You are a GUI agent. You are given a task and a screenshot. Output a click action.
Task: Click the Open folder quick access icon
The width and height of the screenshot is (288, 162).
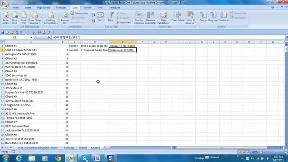(x=12, y=32)
